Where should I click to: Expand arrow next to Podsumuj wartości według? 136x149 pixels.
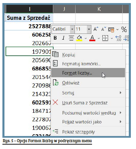(x=121, y=113)
